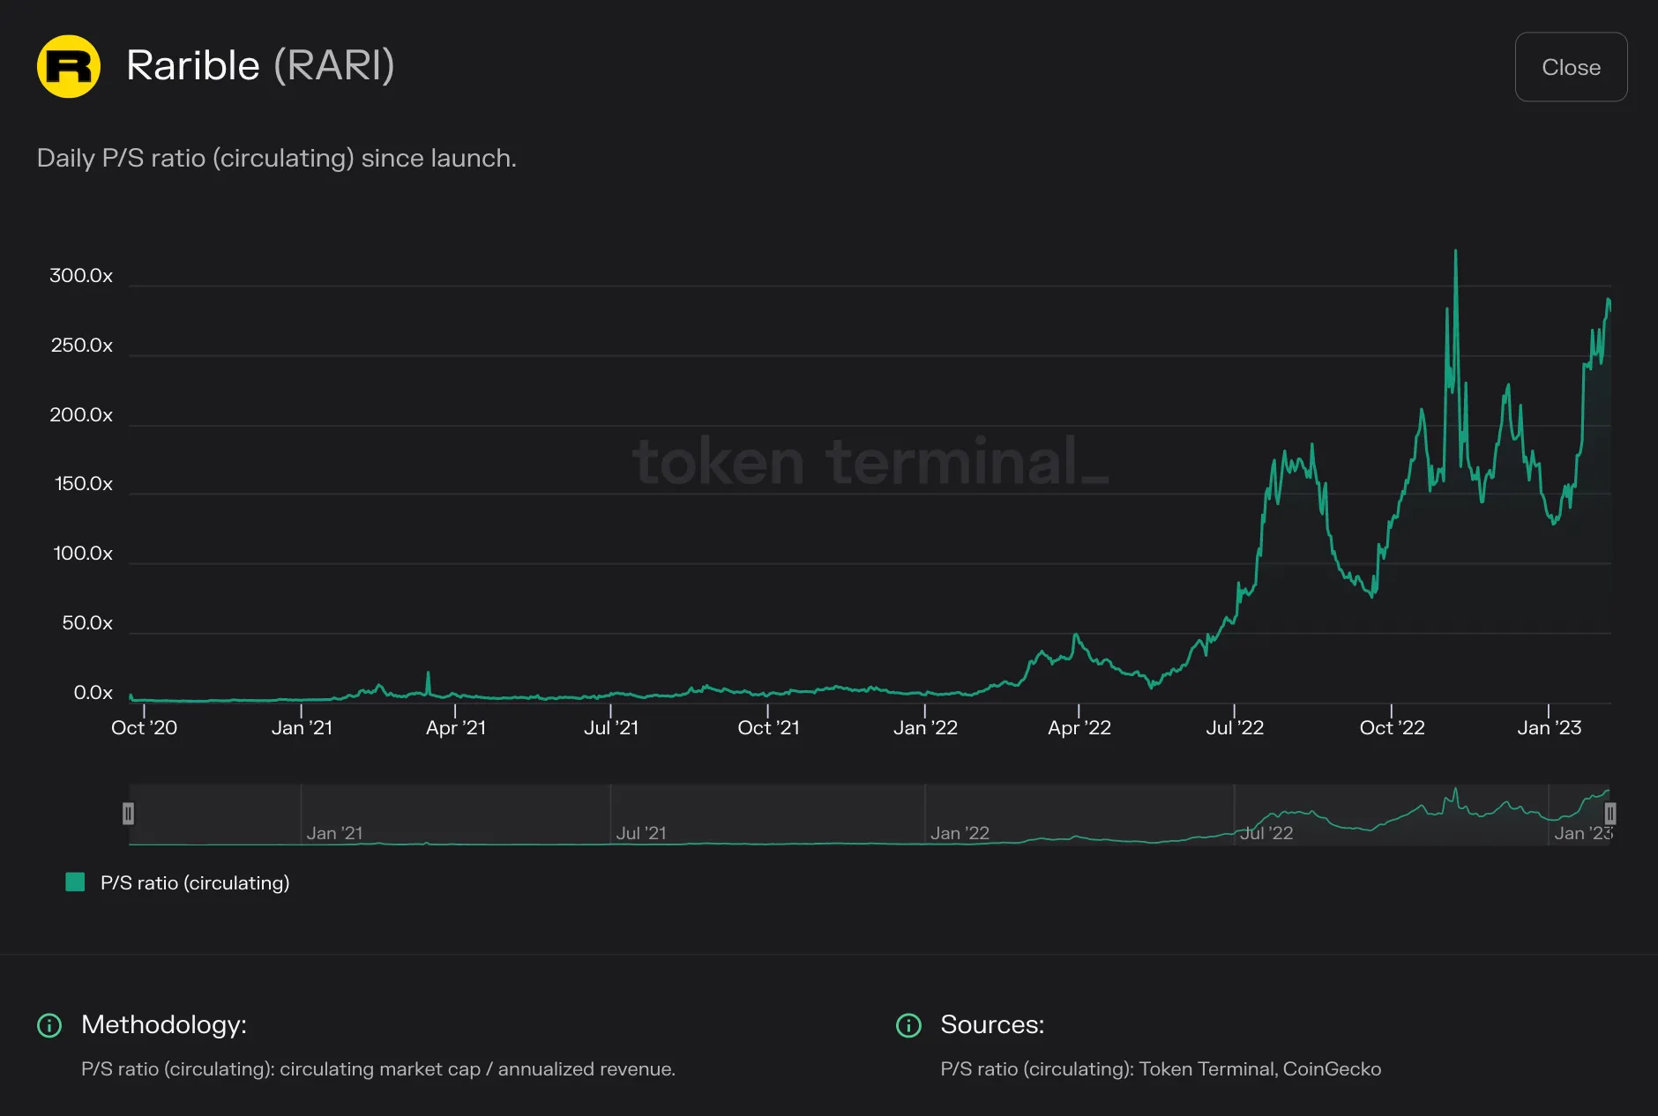Click the Rarible yellow logo icon
1658x1116 pixels.
[x=69, y=66]
